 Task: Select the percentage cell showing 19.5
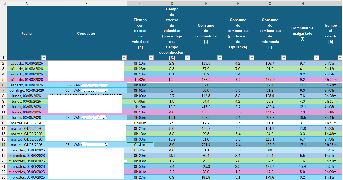point(172,80)
